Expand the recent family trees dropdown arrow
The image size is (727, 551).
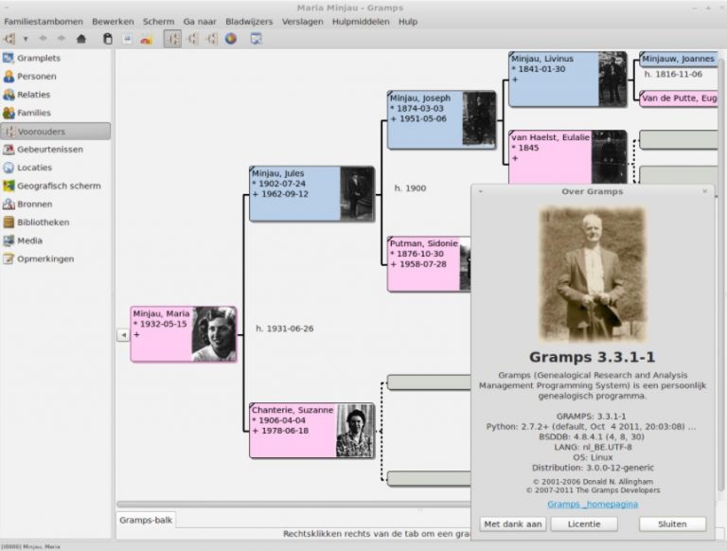coord(26,39)
